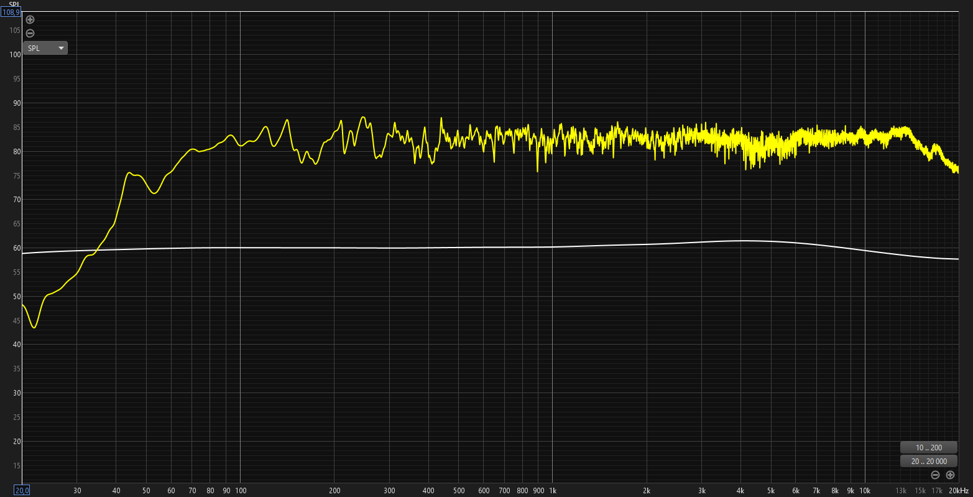This screenshot has height=497, width=973.
Task: Click the 17k frequency axis label
Action: pos(937,491)
